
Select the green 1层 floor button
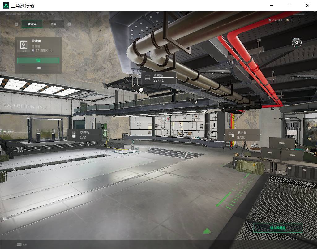(x=38, y=60)
